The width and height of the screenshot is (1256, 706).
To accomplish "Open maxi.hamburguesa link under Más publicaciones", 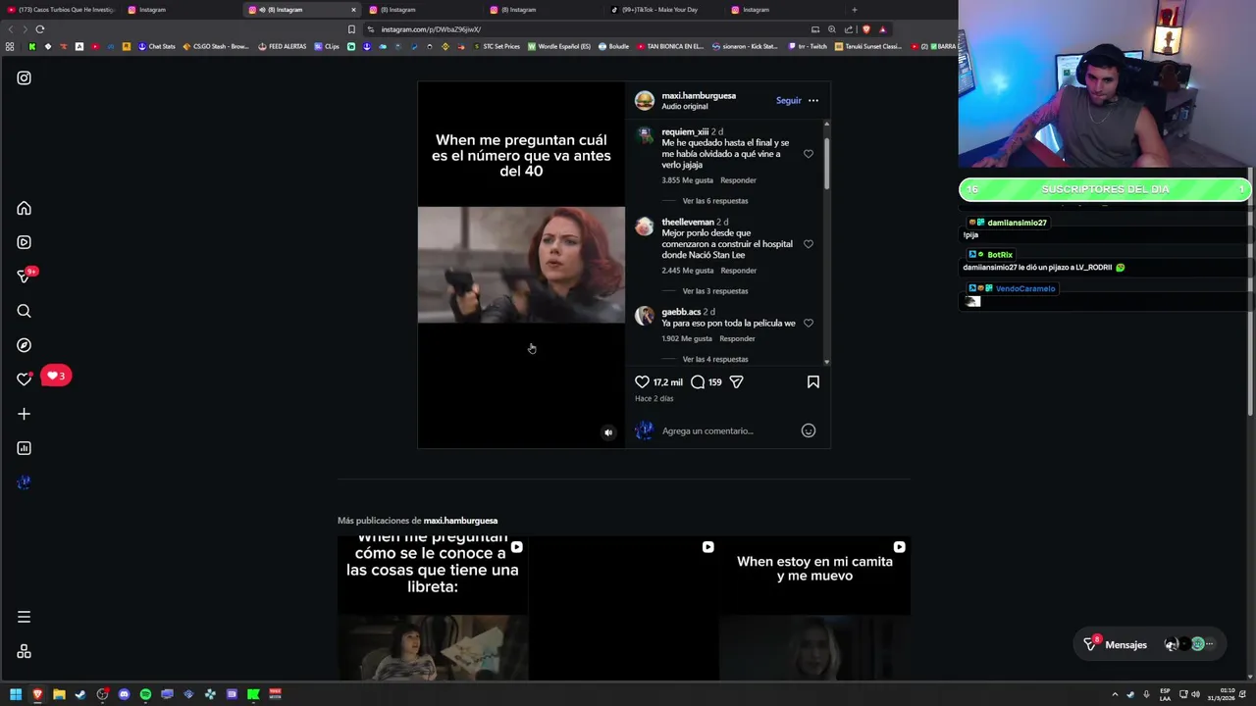I will pos(460,521).
